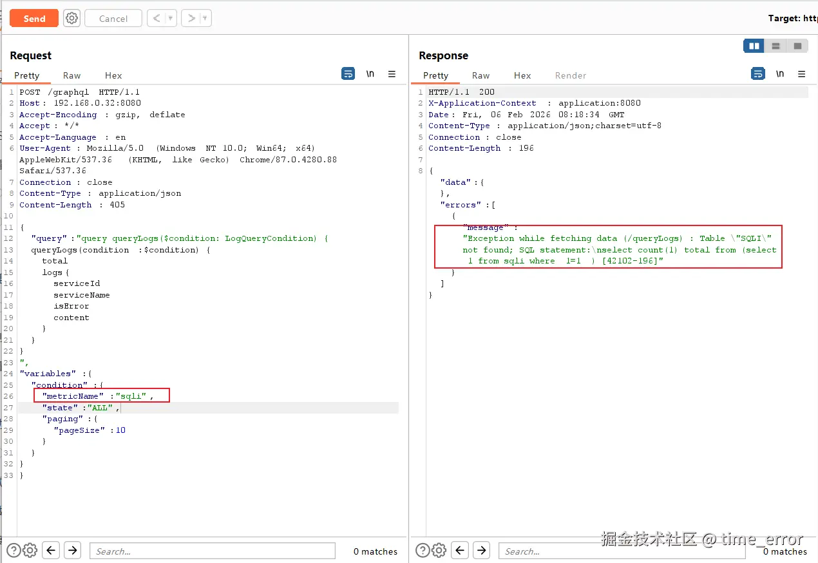
Task: Click the "Content-Length : 196" response header
Action: (481, 148)
